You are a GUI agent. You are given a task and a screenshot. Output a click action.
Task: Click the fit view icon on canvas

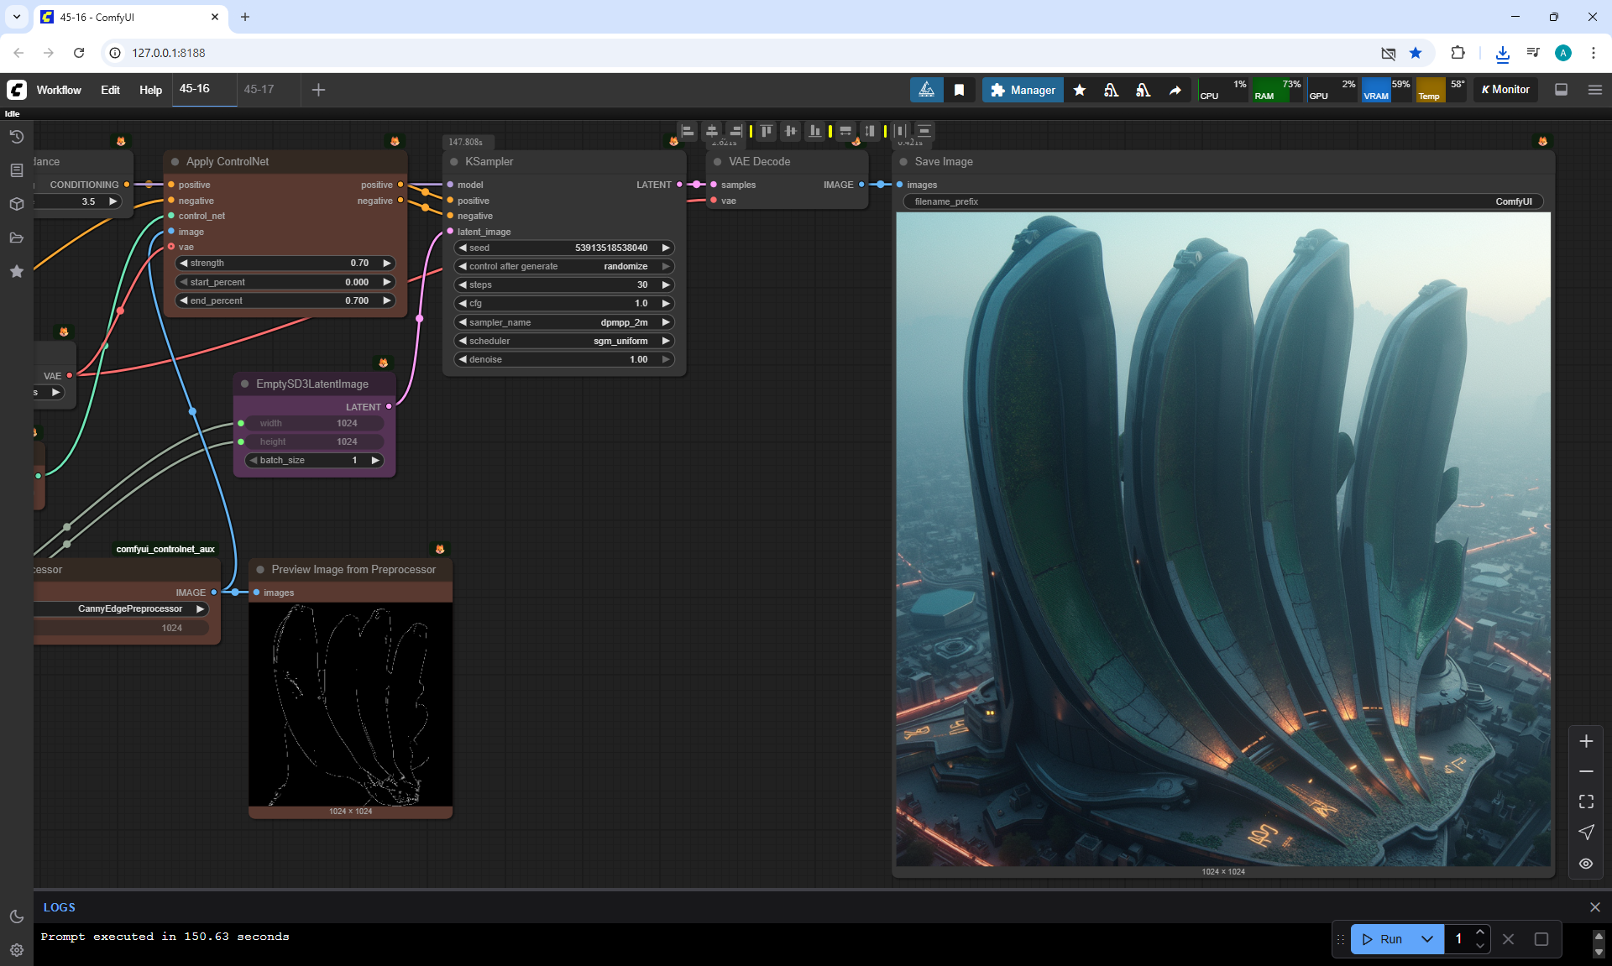coord(1586,802)
